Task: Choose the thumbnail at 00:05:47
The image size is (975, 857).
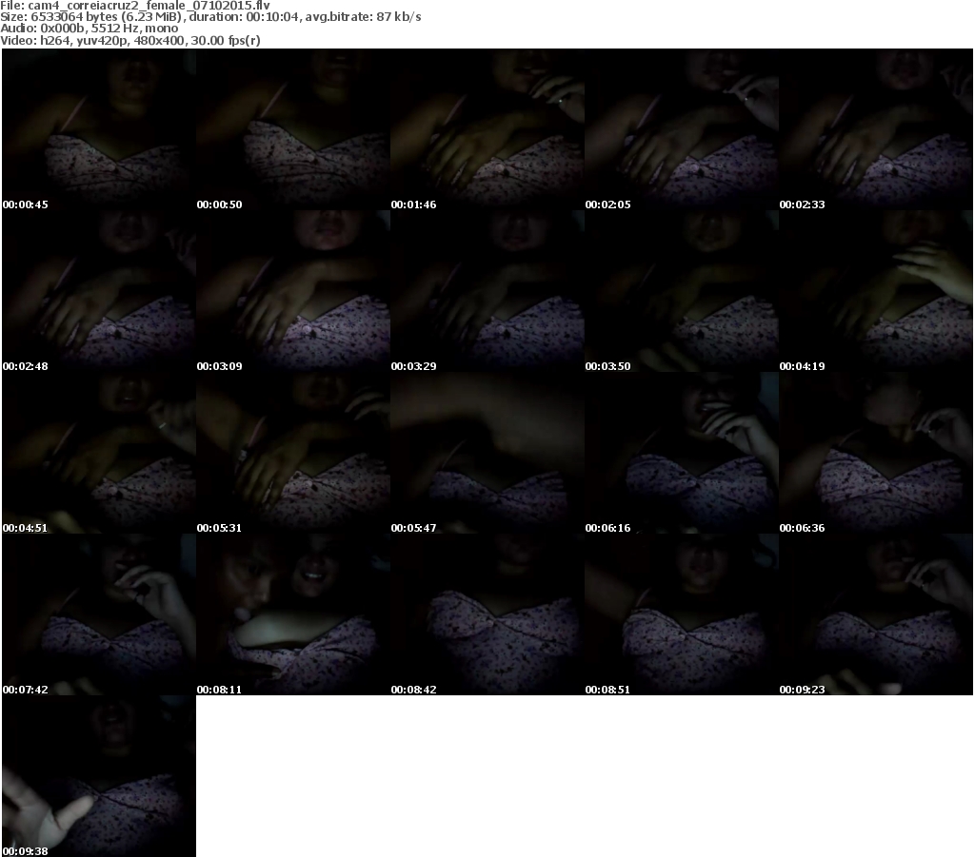Action: coord(487,453)
